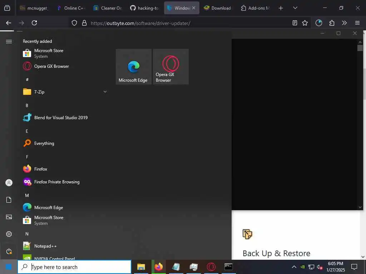The height and width of the screenshot is (274, 366).
Task: Switch to Firefox on the taskbar
Action: [159, 267]
